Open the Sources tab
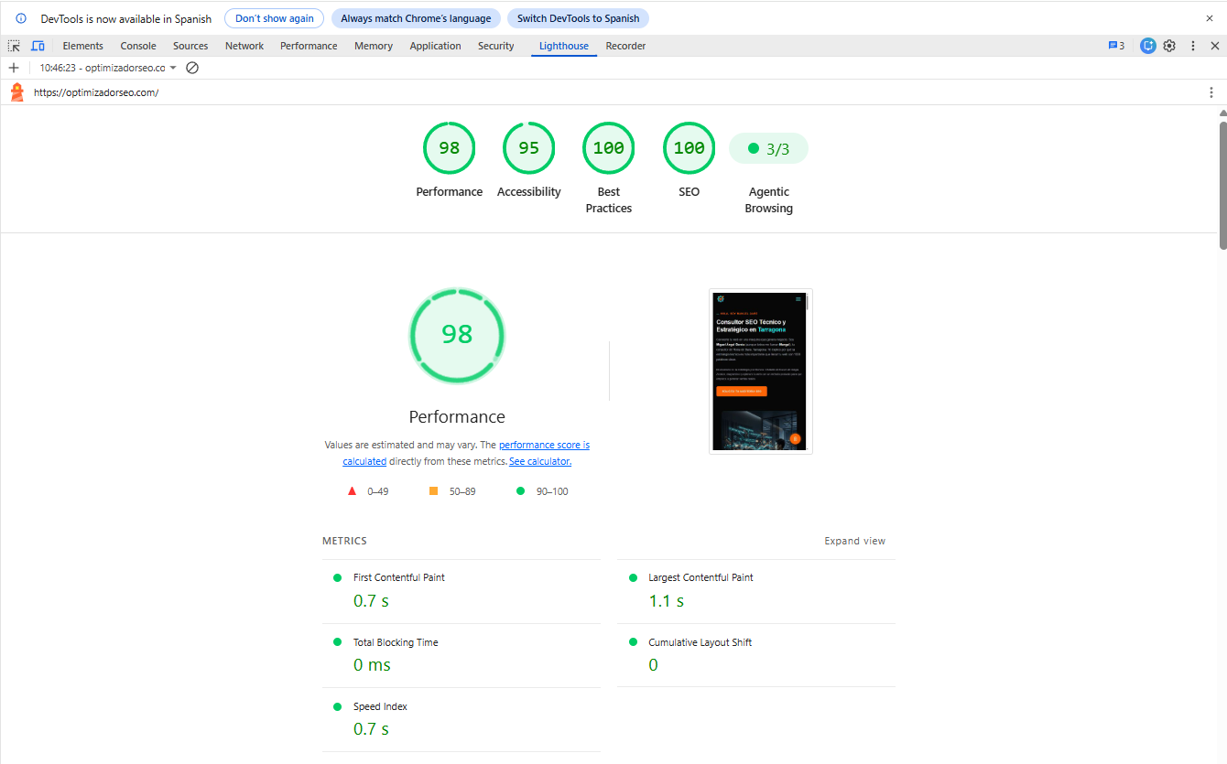The image size is (1227, 764). click(x=190, y=46)
